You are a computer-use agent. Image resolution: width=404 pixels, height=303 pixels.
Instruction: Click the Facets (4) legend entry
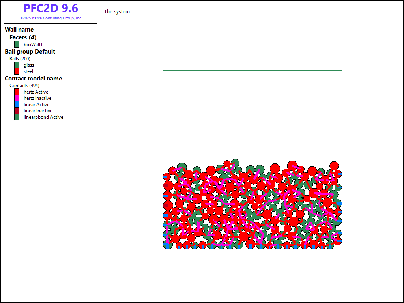[23, 37]
